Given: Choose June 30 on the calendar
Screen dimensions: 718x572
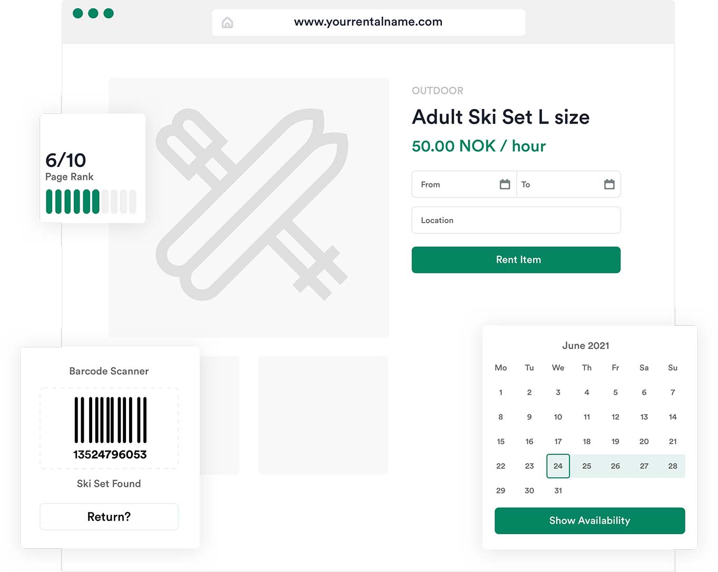Looking at the screenshot, I should point(529,490).
